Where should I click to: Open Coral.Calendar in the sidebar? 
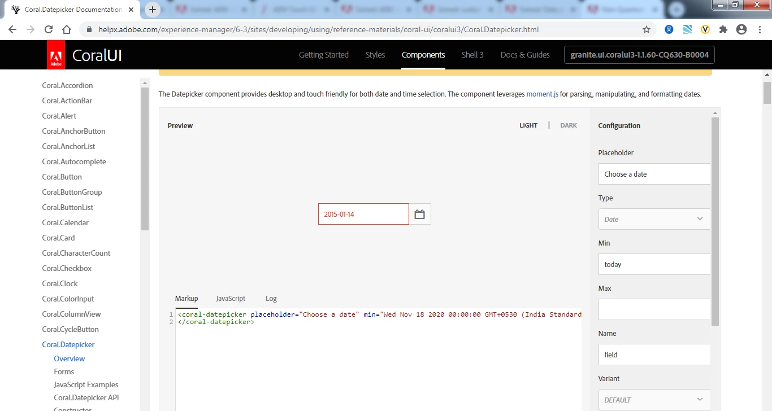click(x=65, y=222)
